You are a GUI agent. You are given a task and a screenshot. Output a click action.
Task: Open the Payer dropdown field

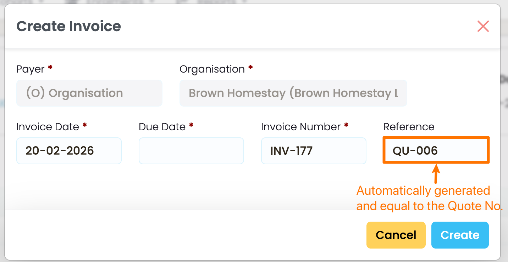89,93
